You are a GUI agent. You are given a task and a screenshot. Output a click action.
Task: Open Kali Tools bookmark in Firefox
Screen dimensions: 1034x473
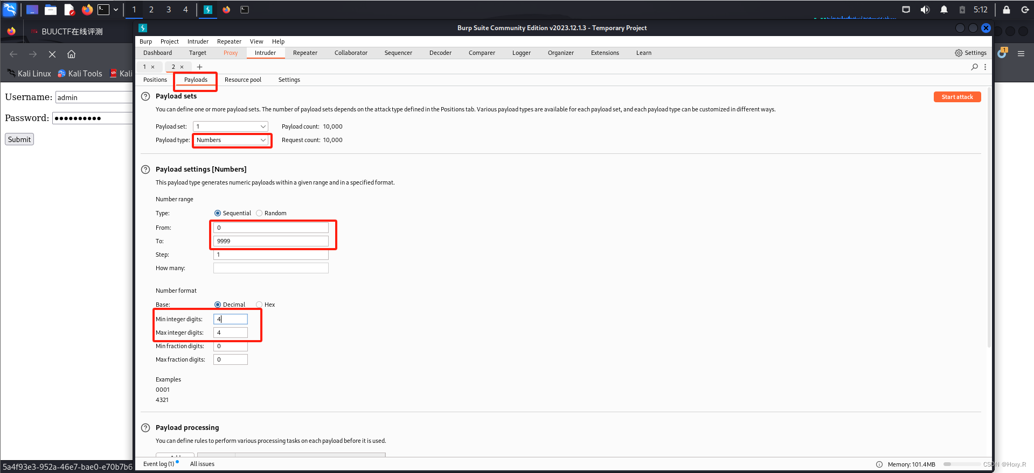tap(80, 74)
